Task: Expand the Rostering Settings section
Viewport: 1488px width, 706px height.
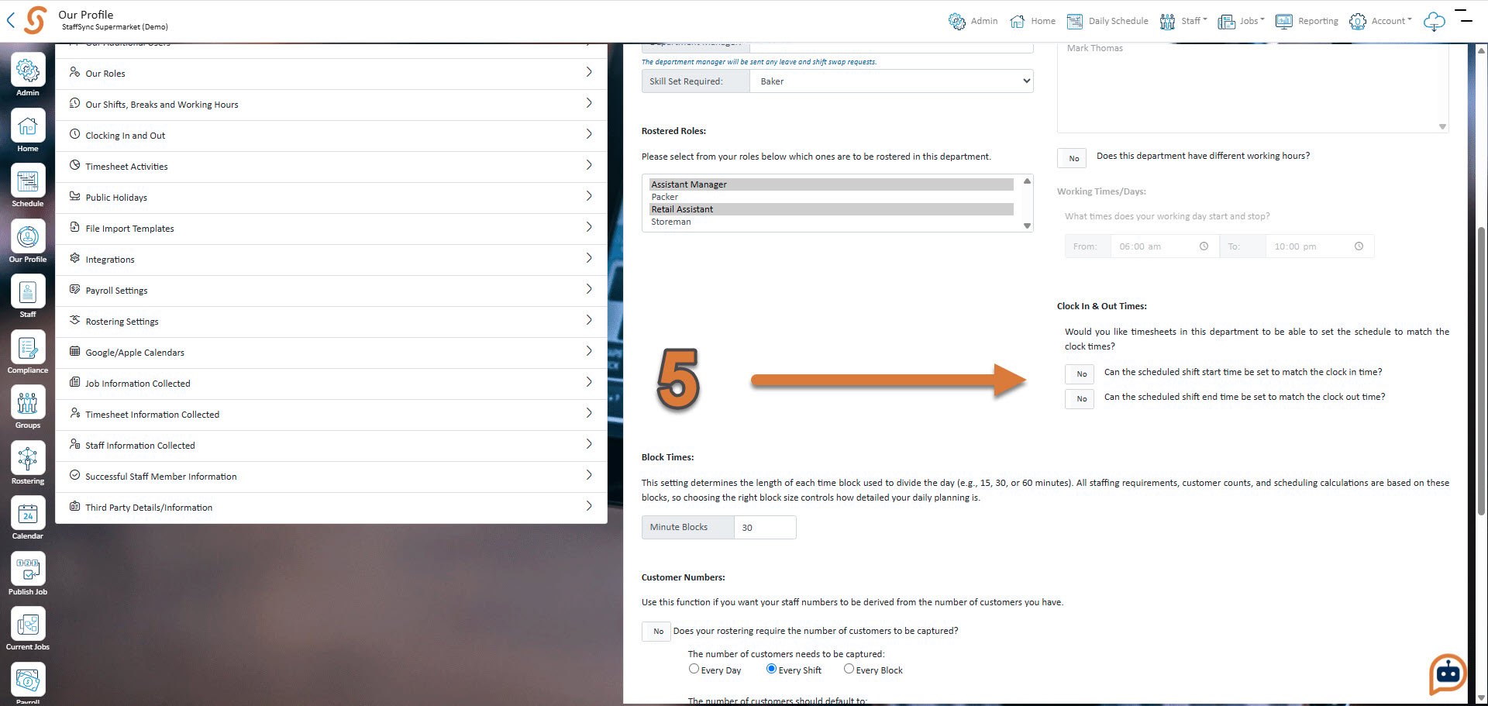Action: [x=331, y=322]
